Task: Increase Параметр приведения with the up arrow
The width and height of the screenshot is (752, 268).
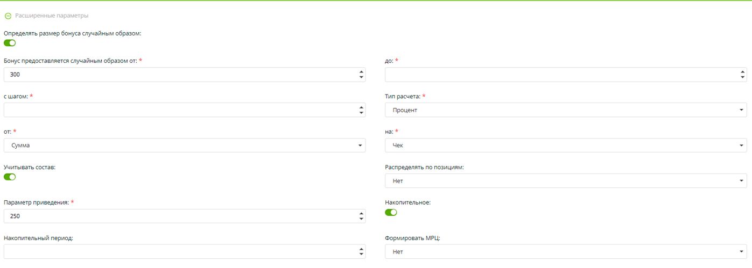Action: tap(361, 213)
